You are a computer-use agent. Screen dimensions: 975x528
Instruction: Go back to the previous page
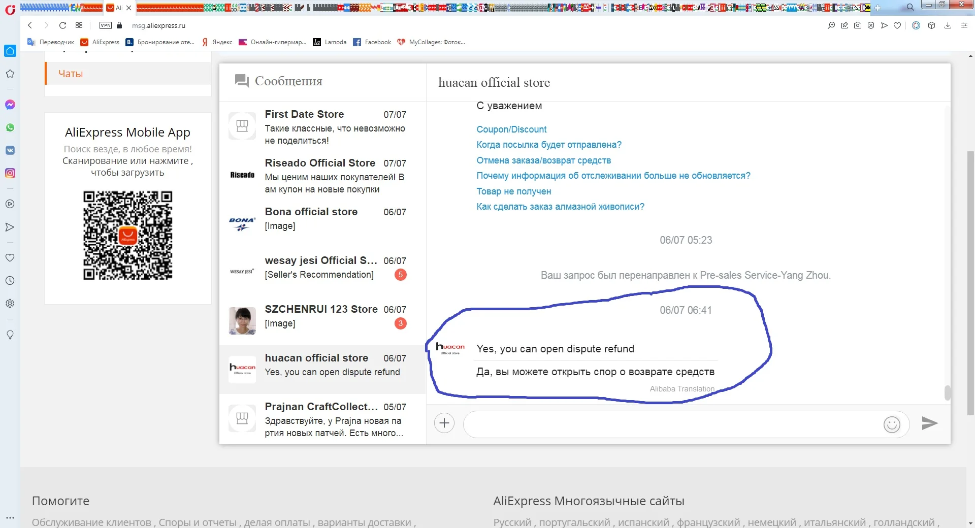point(30,25)
